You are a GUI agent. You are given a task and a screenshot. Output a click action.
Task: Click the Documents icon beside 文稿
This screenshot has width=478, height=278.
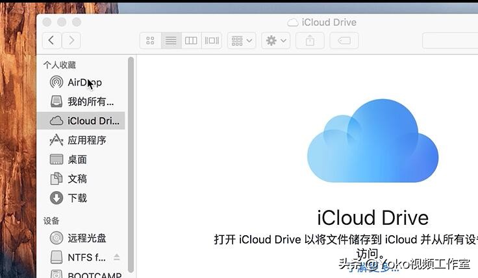point(57,179)
